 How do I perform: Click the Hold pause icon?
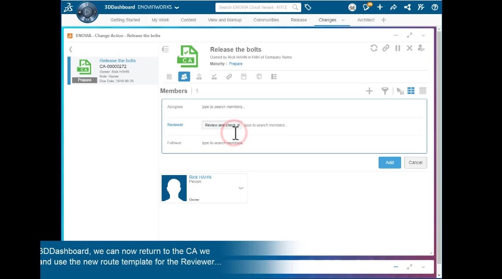click(x=397, y=48)
